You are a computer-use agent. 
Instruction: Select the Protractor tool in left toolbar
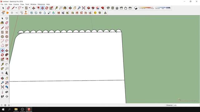[x=2, y=69]
